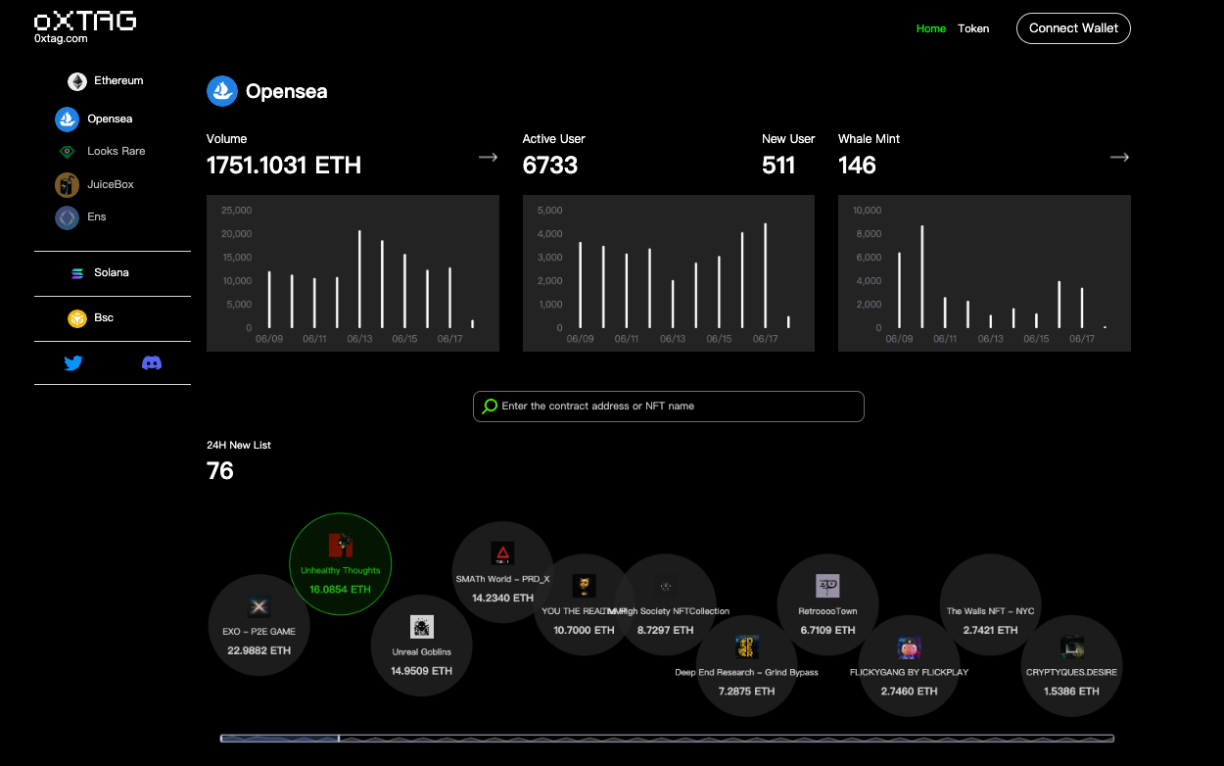Click the Solana icon in sidebar
This screenshot has width=1224, height=766.
77,273
